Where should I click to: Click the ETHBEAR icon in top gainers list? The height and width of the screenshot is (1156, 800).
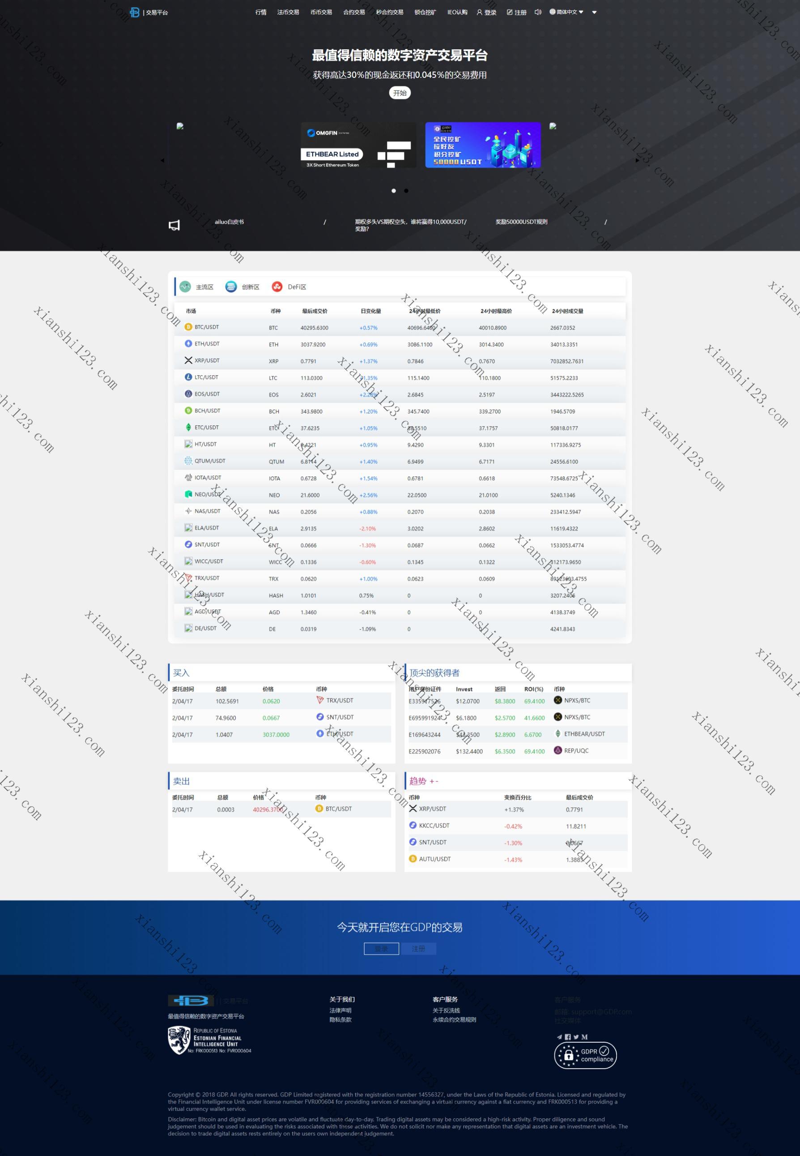(558, 733)
